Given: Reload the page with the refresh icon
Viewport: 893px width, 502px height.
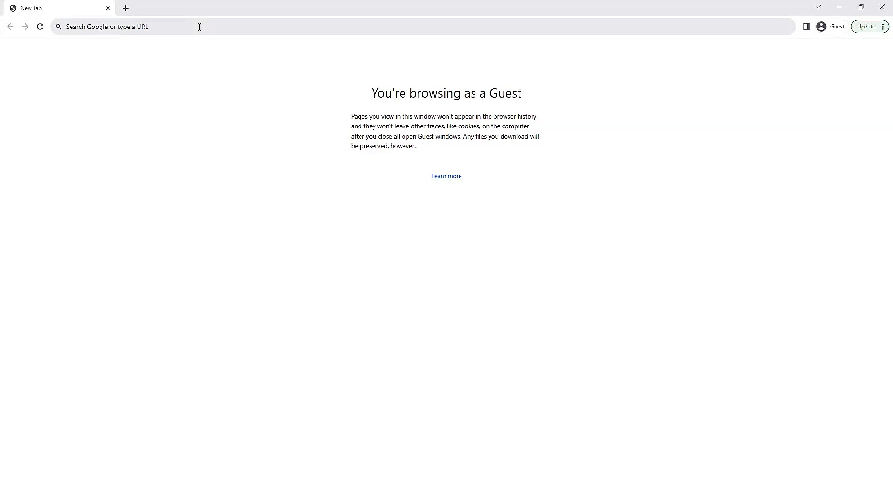Looking at the screenshot, I should click(x=40, y=27).
